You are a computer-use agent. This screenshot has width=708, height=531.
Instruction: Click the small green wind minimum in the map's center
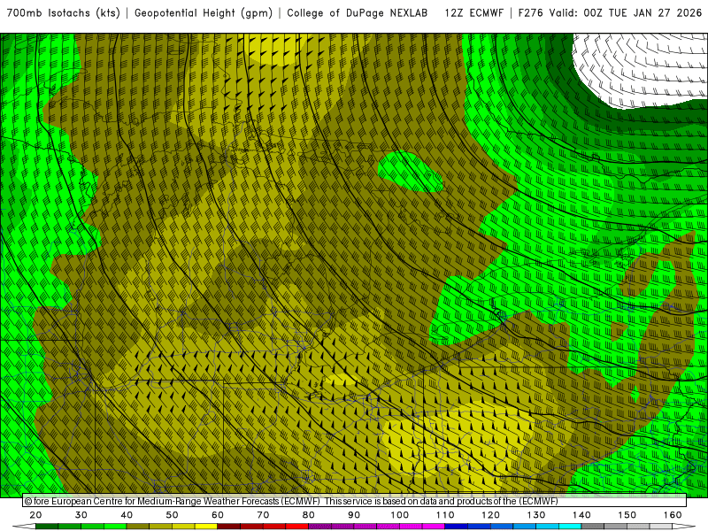410,172
